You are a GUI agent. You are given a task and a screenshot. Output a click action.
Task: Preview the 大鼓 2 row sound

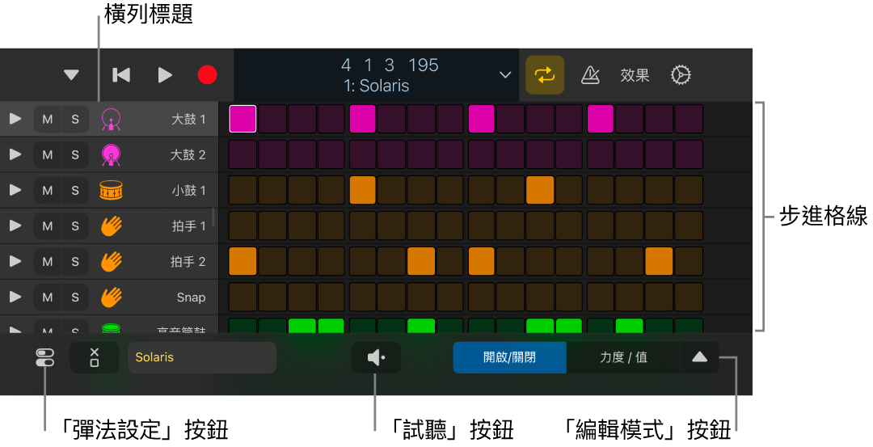click(x=15, y=154)
